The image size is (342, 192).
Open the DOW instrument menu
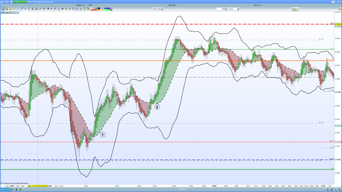[x=6, y=2]
